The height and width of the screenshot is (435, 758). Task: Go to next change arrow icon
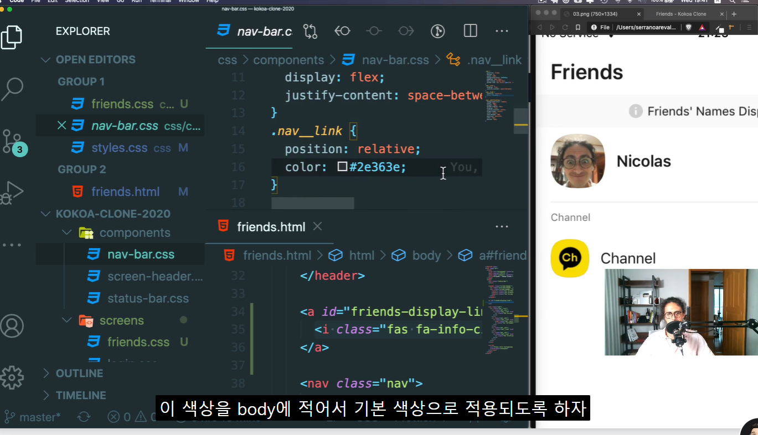[x=406, y=31]
